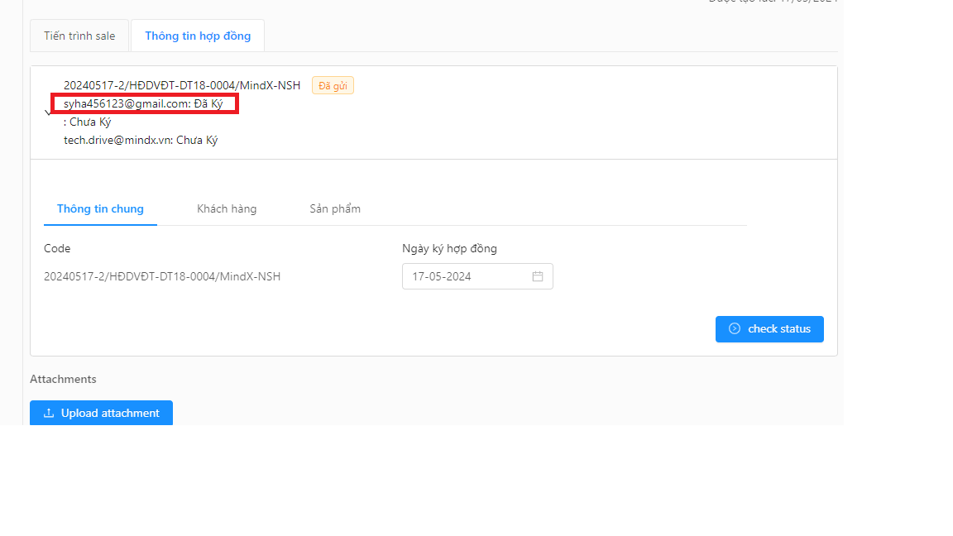Open the Sản phẩm tab

pyautogui.click(x=335, y=208)
